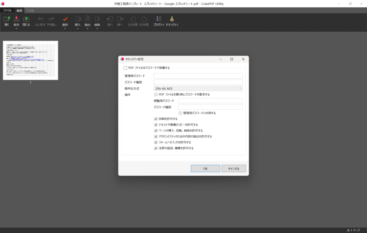Click the Open (開く) folder icon
Viewport: 367px width, 233px height.
pyautogui.click(x=7, y=19)
